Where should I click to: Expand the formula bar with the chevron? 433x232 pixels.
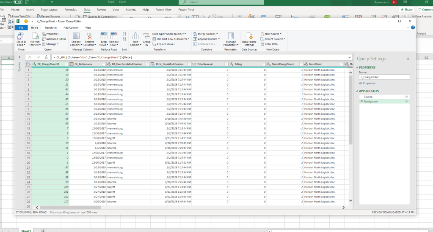[x=350, y=57]
